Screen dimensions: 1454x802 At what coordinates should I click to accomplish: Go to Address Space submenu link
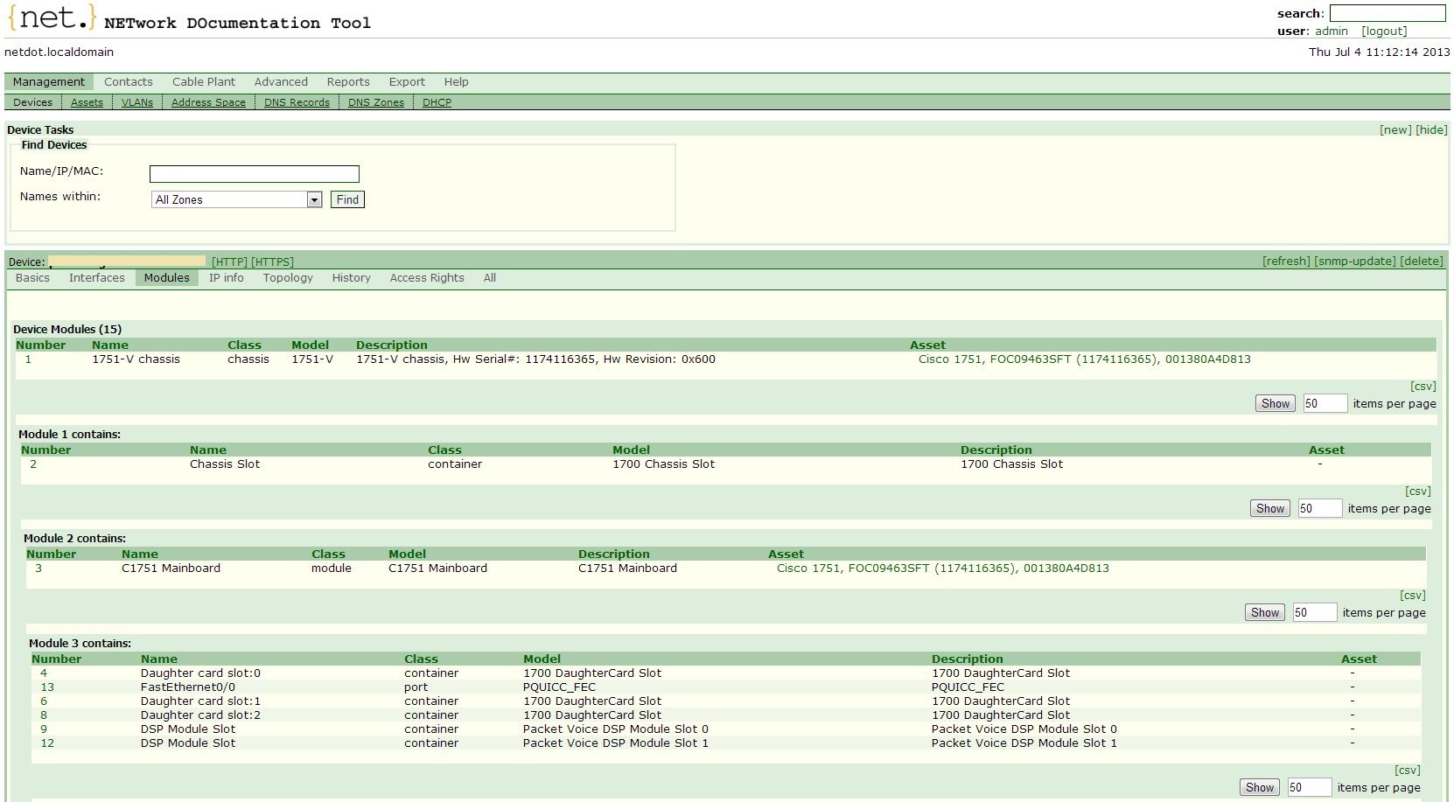[x=208, y=102]
